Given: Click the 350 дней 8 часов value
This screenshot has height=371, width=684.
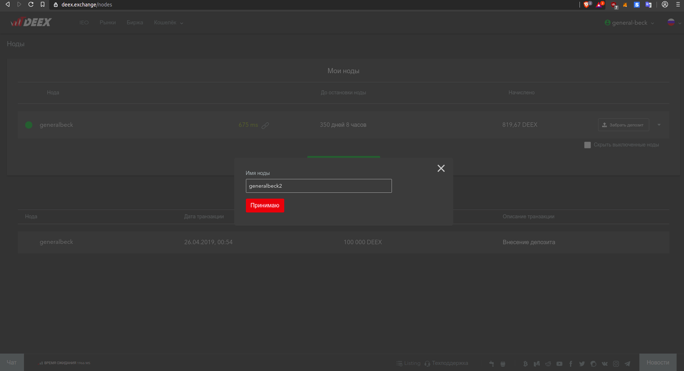Looking at the screenshot, I should pyautogui.click(x=343, y=125).
